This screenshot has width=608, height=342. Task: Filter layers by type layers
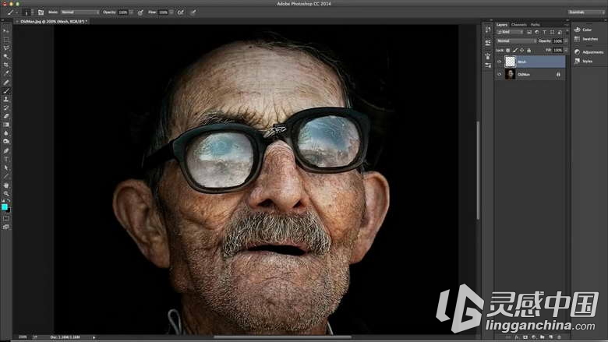(x=544, y=32)
